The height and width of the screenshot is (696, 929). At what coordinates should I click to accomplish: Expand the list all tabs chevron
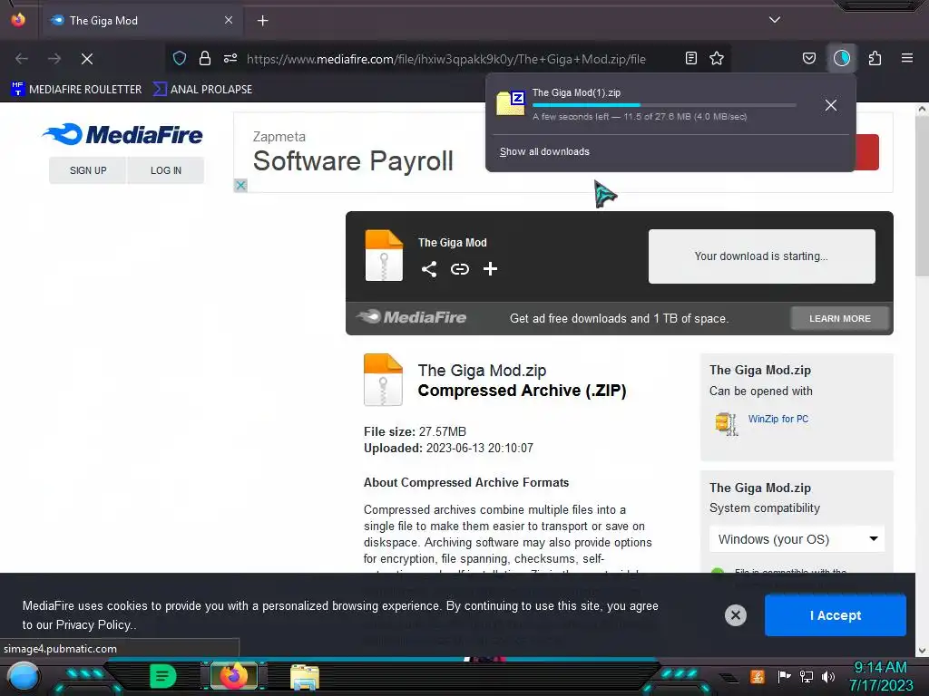(x=775, y=20)
